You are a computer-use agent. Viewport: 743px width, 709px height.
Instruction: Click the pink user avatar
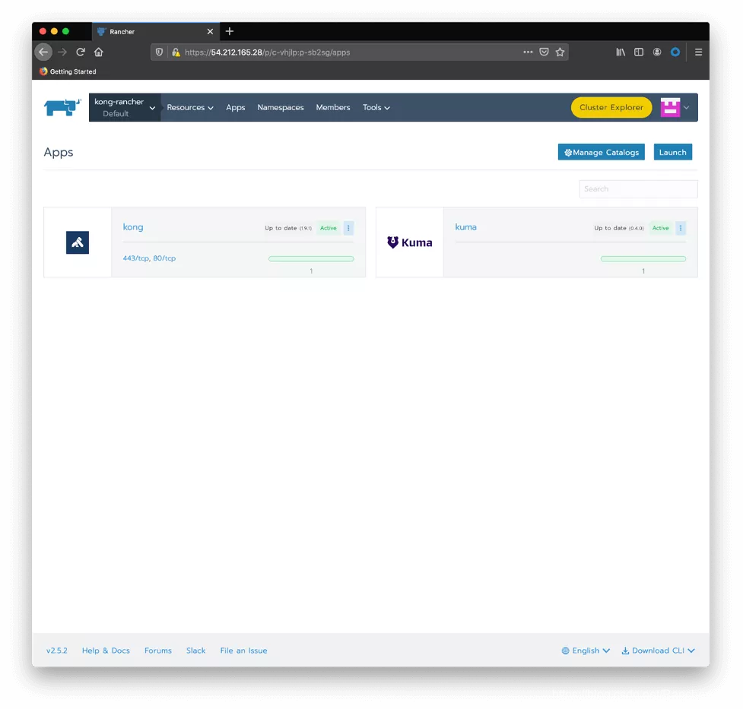pyautogui.click(x=671, y=107)
